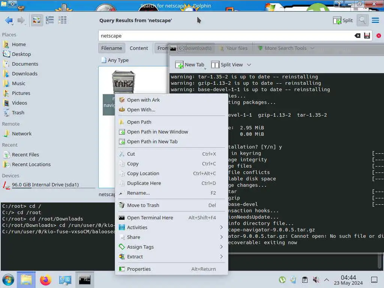This screenshot has height=288, width=384.
Task: Choose Move to Trash entry
Action: [171, 205]
